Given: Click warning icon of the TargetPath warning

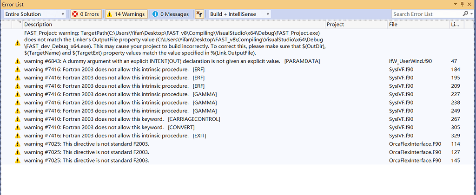Looking at the screenshot, I should coord(18,43).
